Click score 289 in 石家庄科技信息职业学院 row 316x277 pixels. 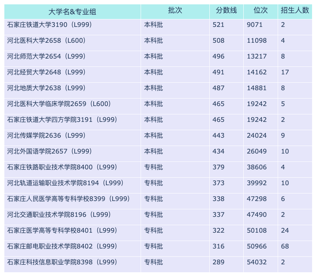point(218,262)
